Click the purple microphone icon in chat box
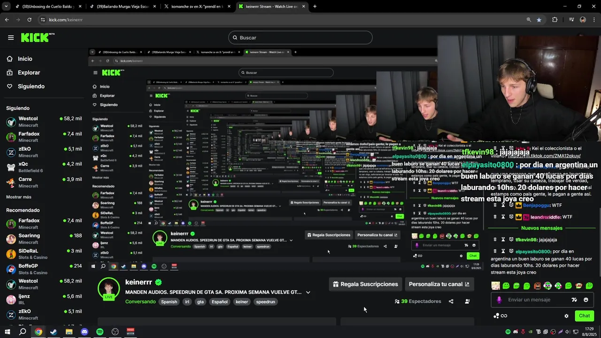Viewport: 601px width, 338px height. pyautogui.click(x=499, y=300)
